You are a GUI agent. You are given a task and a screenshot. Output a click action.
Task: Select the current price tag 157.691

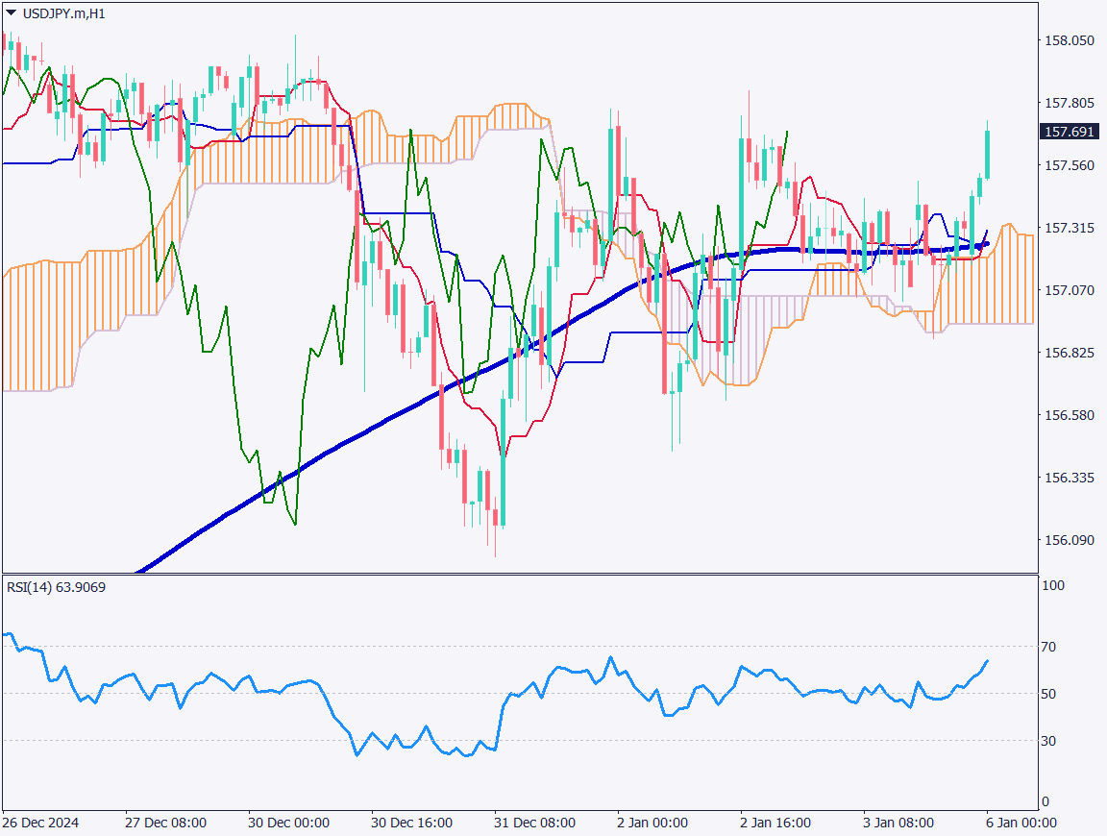click(1069, 132)
